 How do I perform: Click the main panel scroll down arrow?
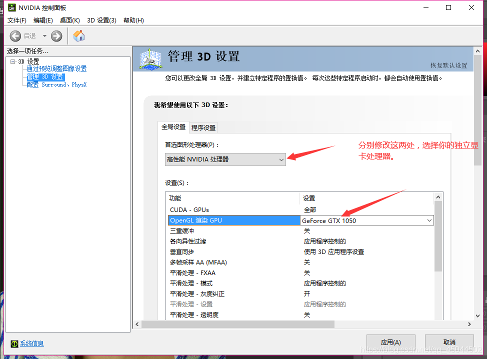(477, 316)
